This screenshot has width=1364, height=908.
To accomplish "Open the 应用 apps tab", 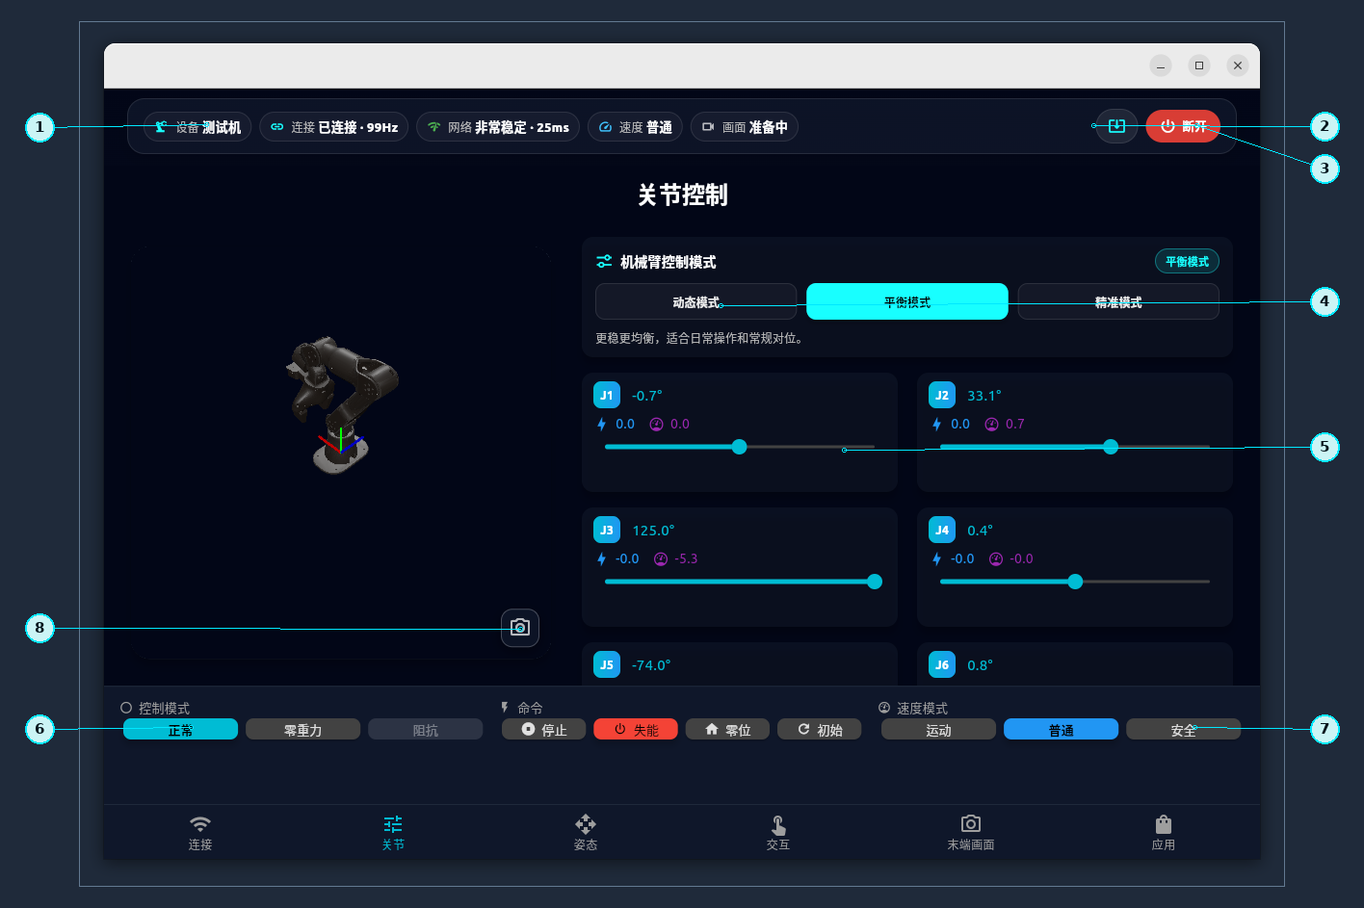I will pos(1164,833).
